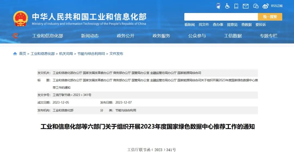
Task: Open 公众参与 navigation menu
Action: 197,36
